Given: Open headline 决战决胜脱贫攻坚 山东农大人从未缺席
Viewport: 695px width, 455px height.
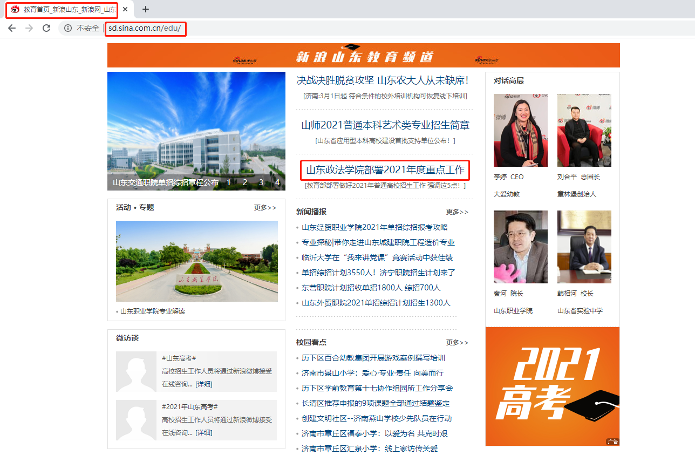Looking at the screenshot, I should point(383,80).
